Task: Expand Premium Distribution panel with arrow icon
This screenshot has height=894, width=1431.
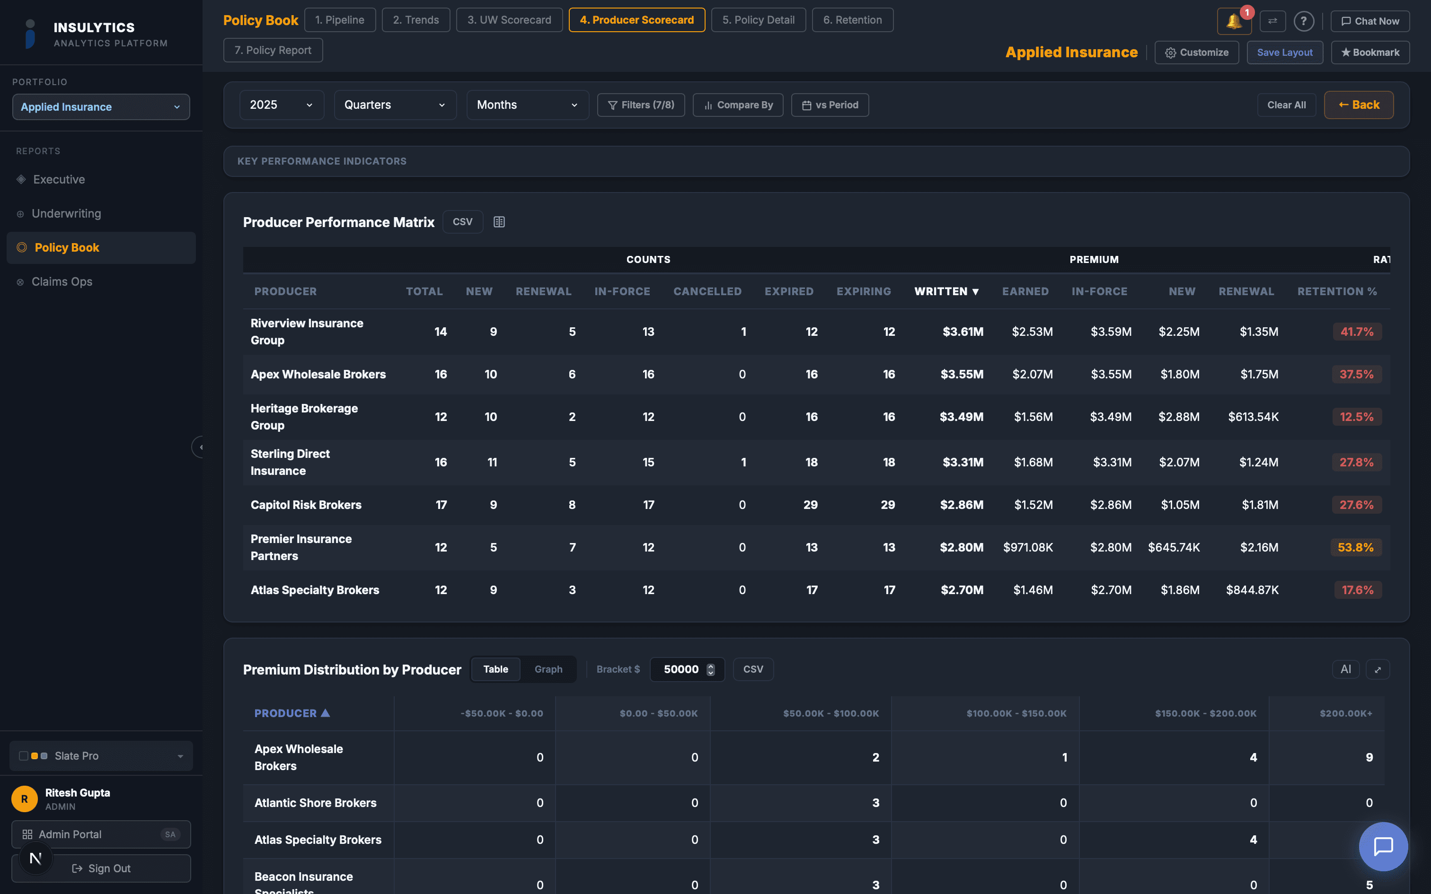Action: 1378,669
